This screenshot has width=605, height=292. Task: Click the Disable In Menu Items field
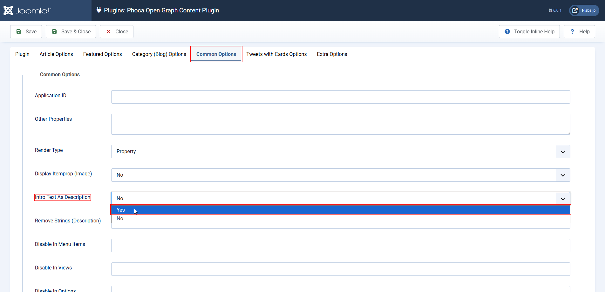340,246
